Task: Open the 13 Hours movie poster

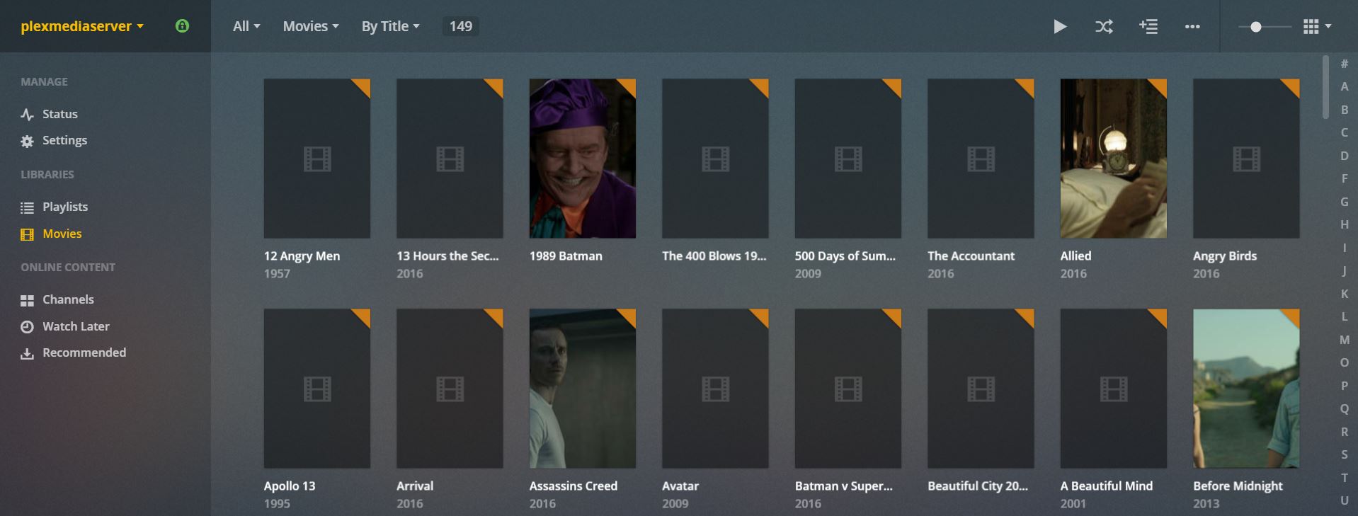Action: pyautogui.click(x=450, y=159)
